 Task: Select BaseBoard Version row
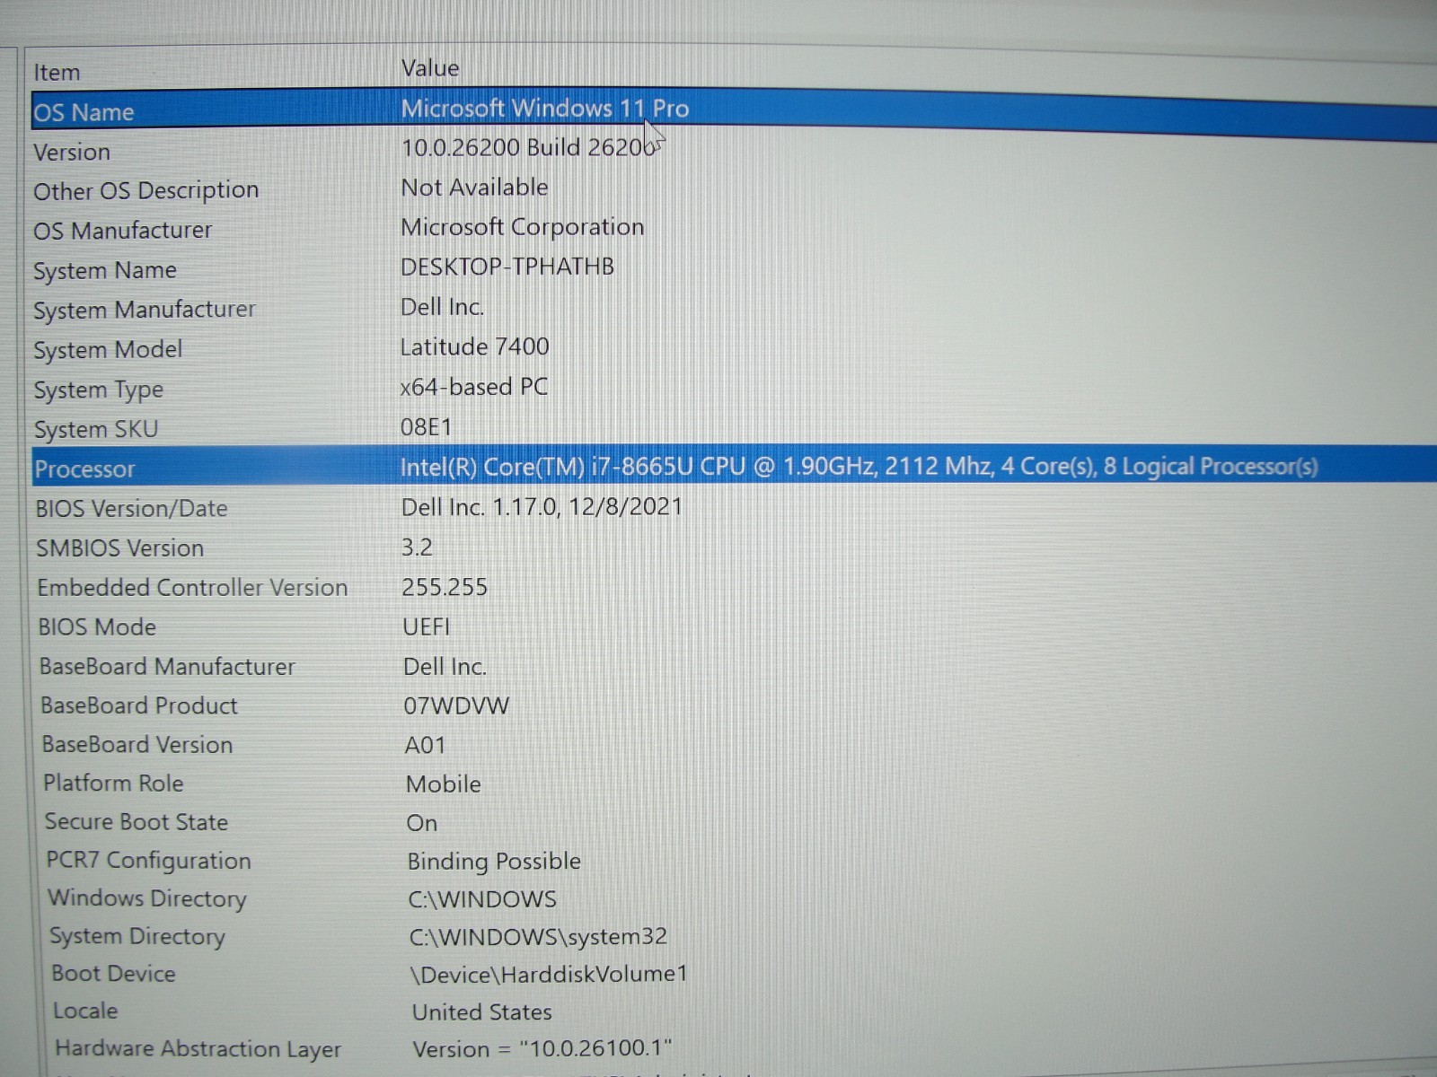pos(137,745)
